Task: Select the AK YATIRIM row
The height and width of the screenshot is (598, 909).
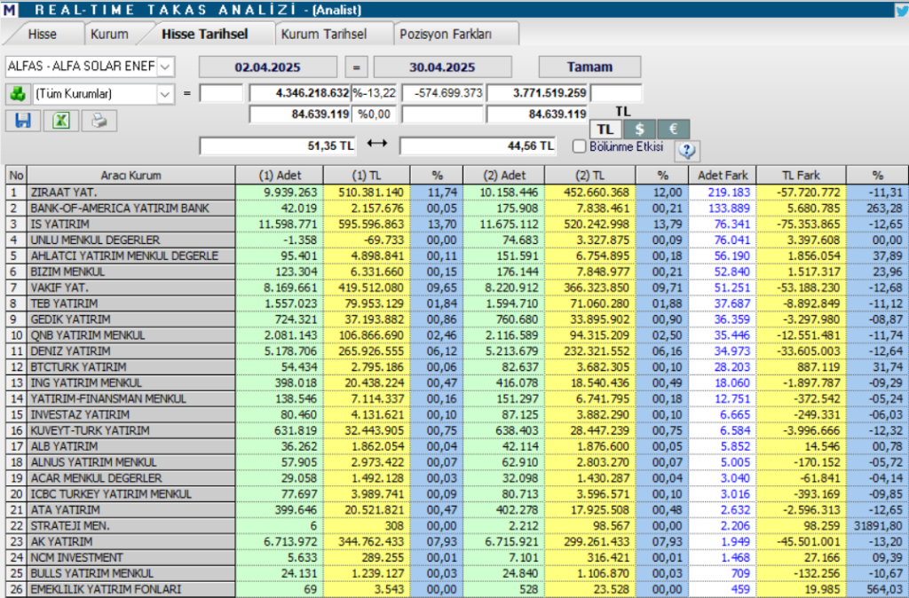Action: pos(457,542)
